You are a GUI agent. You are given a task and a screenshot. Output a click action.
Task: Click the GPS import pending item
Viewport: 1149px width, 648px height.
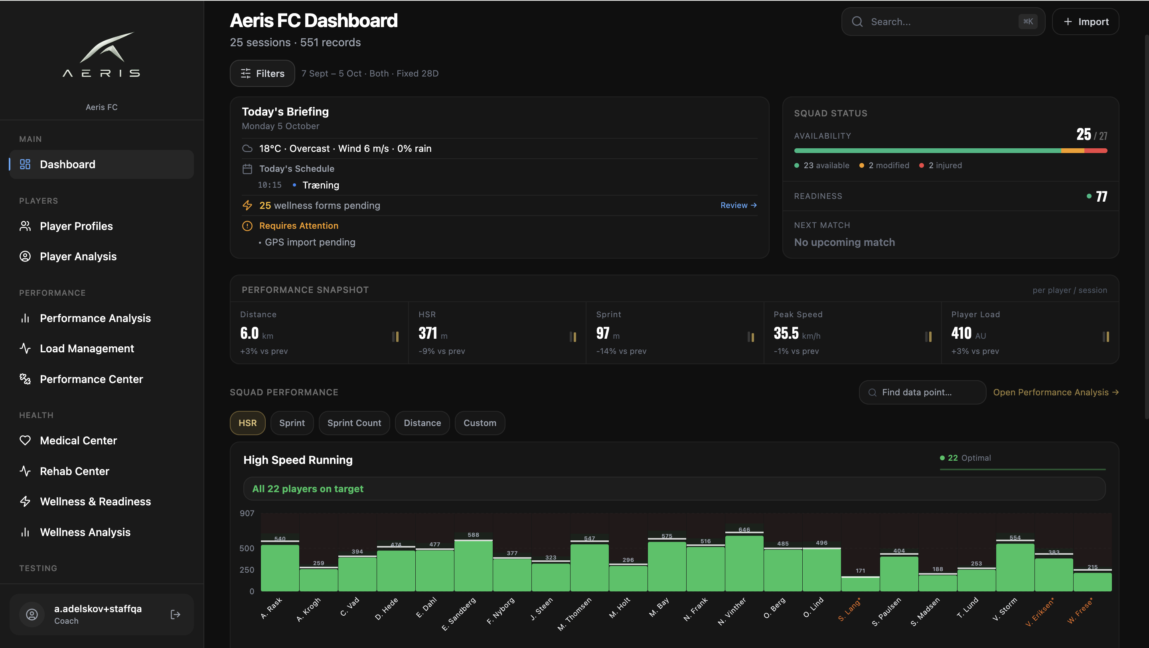pos(310,242)
